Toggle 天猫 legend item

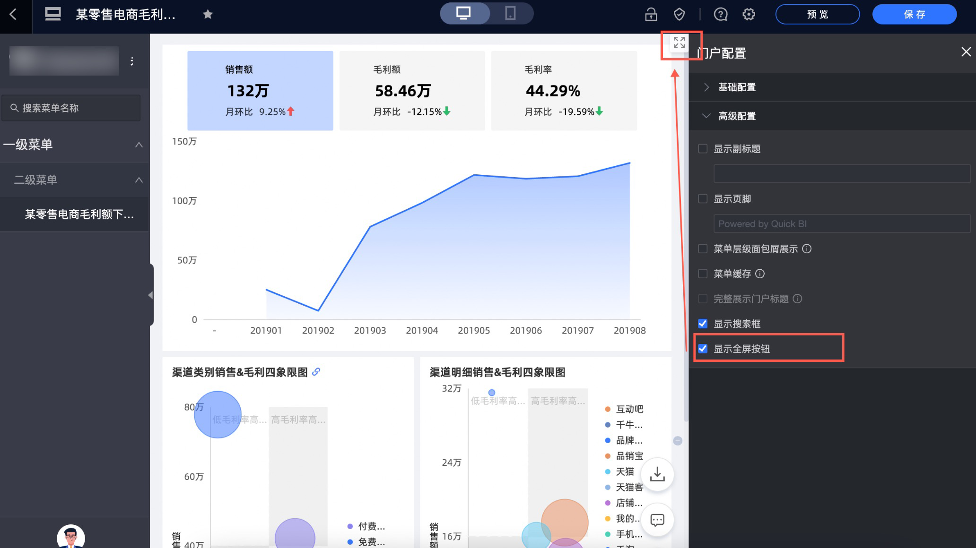[619, 471]
